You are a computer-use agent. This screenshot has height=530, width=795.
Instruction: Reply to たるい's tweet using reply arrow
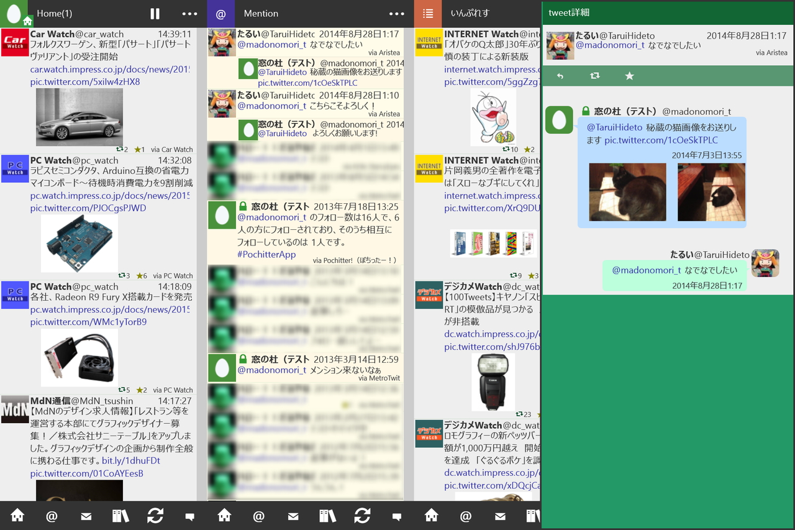coord(560,75)
